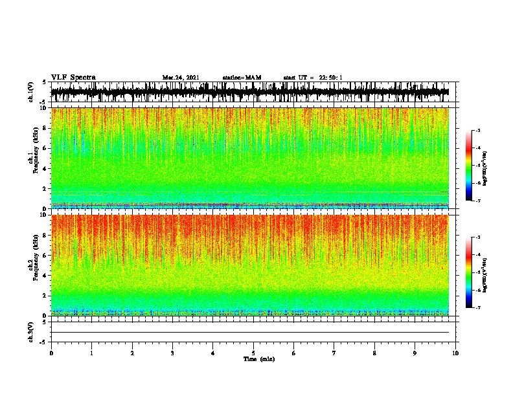The width and height of the screenshot is (513, 396).
Task: Click the flat ch.3 voltage line
Action: tap(250, 333)
